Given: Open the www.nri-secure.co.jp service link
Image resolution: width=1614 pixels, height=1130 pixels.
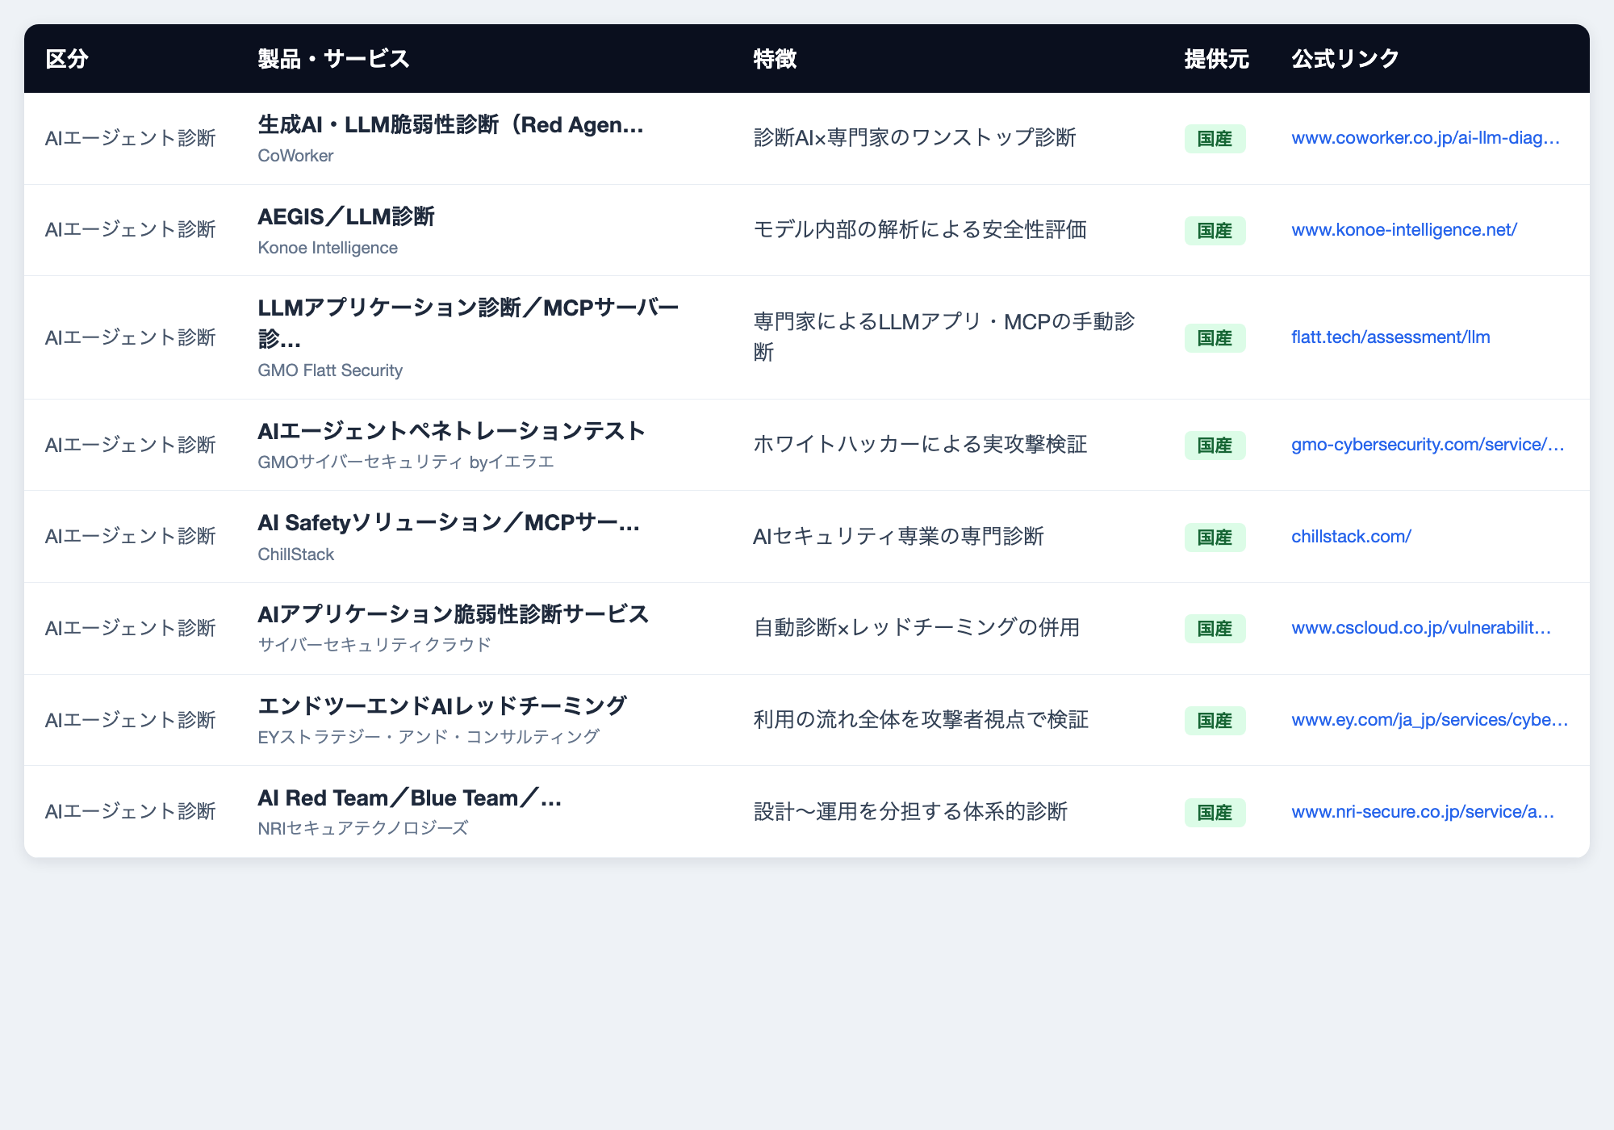Looking at the screenshot, I should tap(1423, 812).
